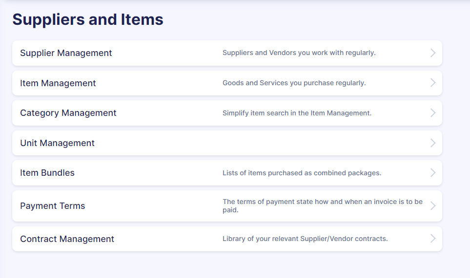Open Supplier Management row chevron arrow

click(x=433, y=53)
